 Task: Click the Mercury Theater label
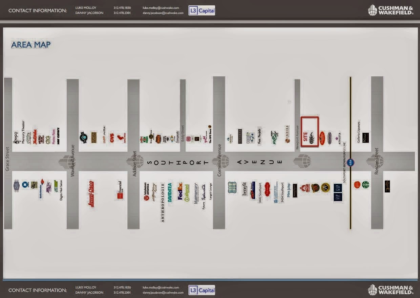click(x=23, y=132)
